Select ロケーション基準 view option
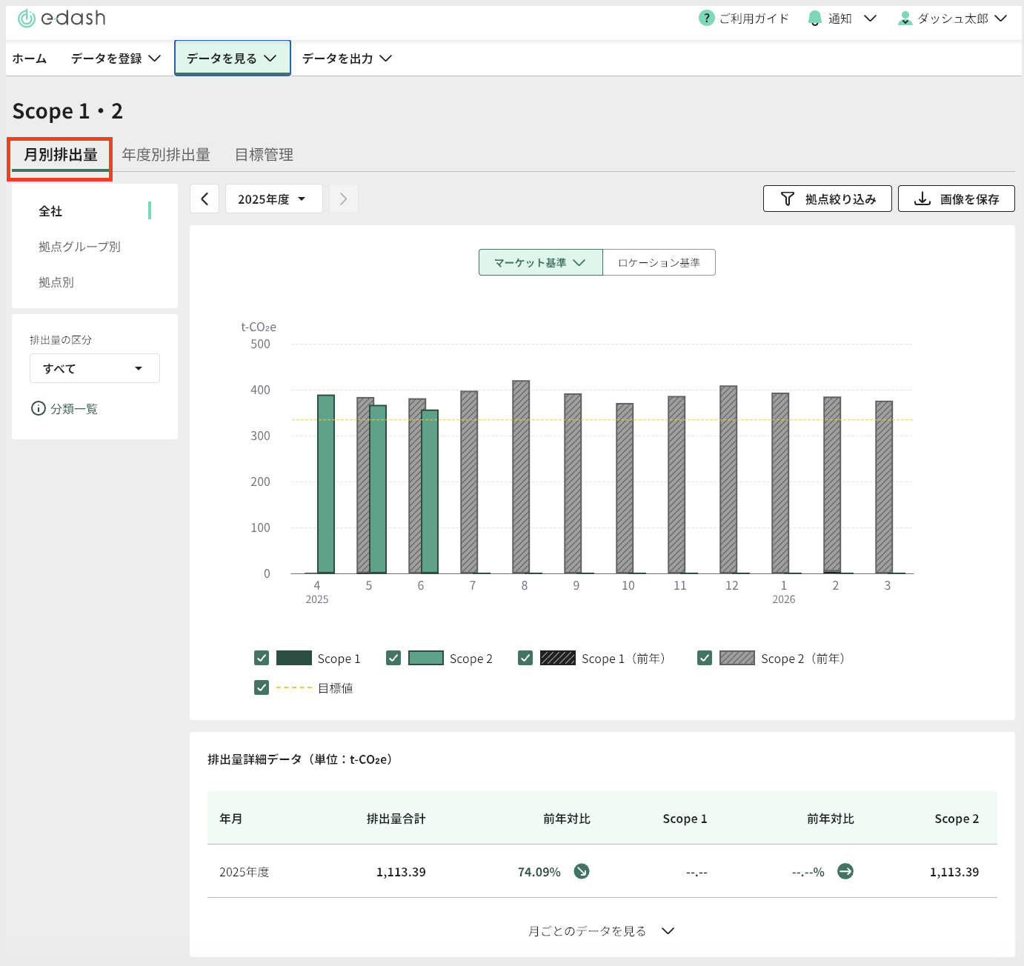1024x966 pixels. pyautogui.click(x=659, y=262)
